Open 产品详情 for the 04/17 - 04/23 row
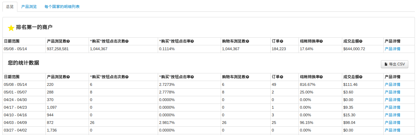 click(392, 107)
